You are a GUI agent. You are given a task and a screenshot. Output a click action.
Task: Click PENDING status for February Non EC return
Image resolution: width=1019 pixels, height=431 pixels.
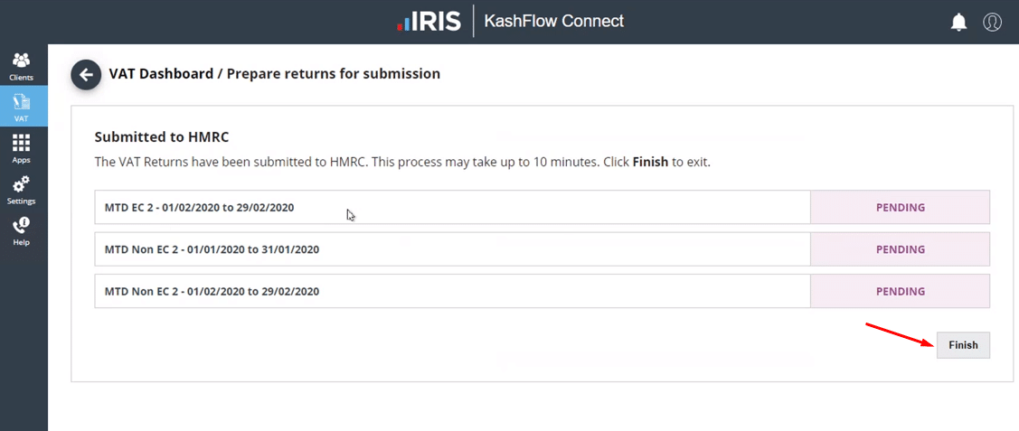tap(900, 292)
